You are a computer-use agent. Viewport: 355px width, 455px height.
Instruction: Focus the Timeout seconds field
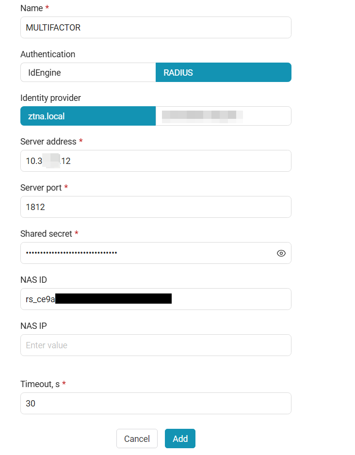tap(156, 404)
